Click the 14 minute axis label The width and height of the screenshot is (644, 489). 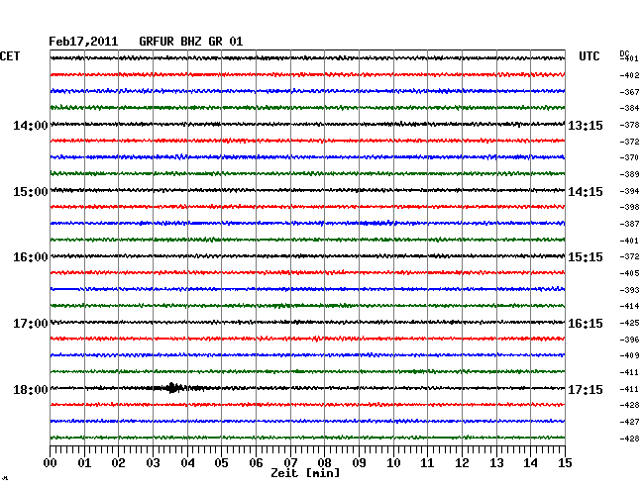(x=531, y=463)
